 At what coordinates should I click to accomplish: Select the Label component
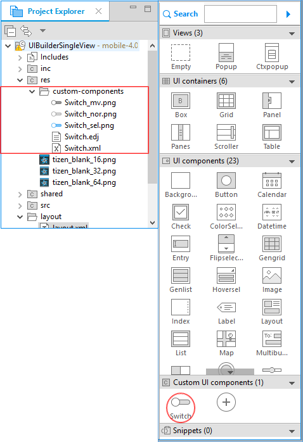(x=226, y=312)
